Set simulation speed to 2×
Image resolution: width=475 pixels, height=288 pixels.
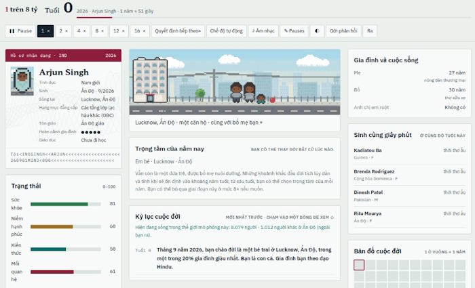[64, 31]
